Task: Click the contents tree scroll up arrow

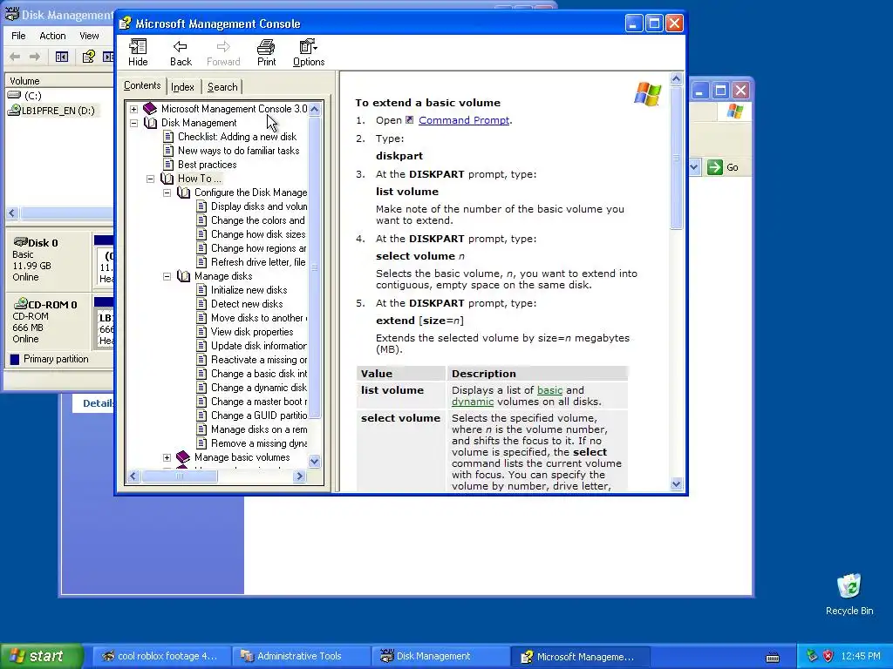Action: (x=314, y=109)
